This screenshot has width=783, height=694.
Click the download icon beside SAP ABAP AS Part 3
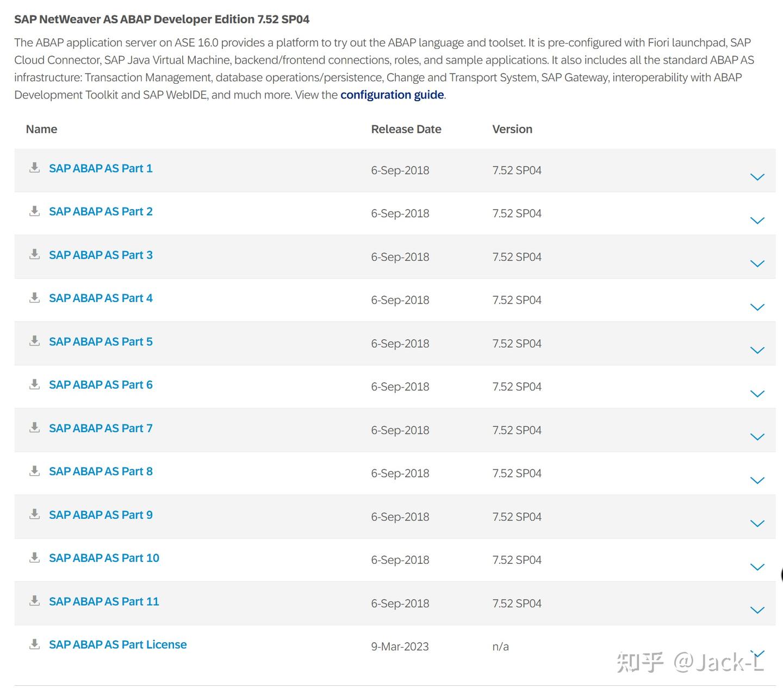(x=35, y=254)
